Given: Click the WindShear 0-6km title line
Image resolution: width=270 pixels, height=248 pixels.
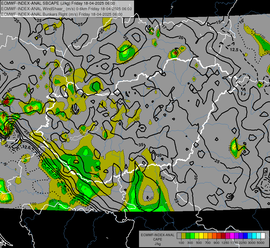Looking at the screenshot, I should tap(66, 9).
